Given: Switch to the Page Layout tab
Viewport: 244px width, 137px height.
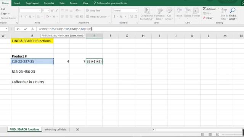Looking at the screenshot, I should (x=32, y=3).
